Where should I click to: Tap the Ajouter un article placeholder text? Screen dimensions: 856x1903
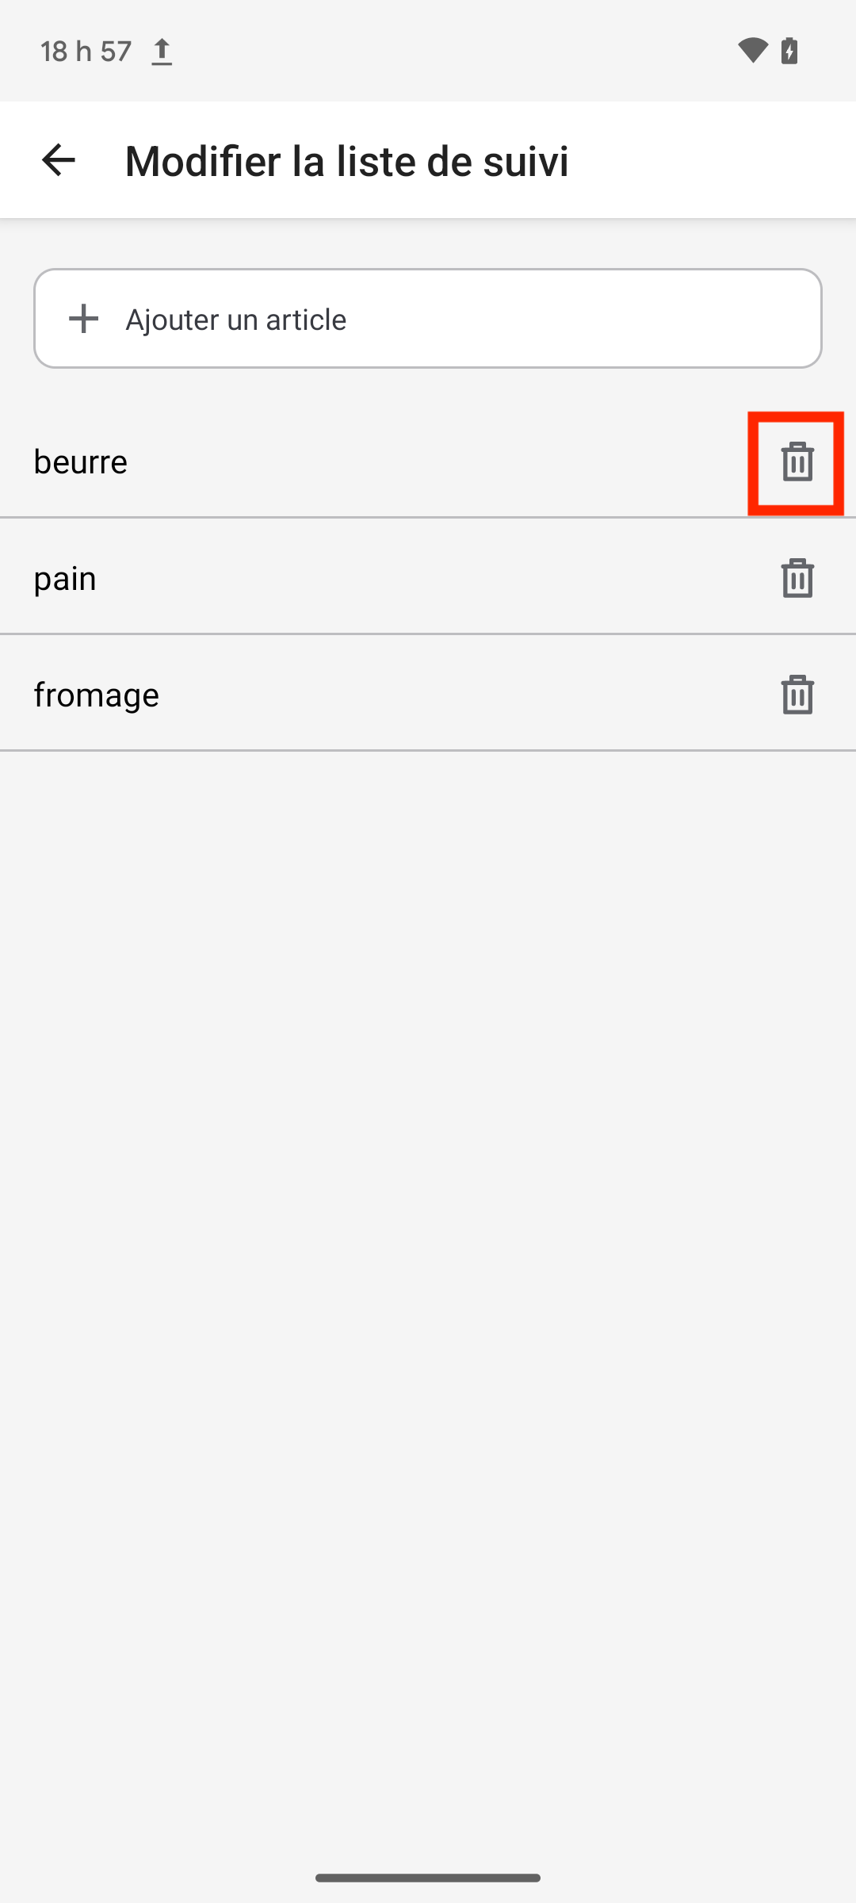pos(236,320)
